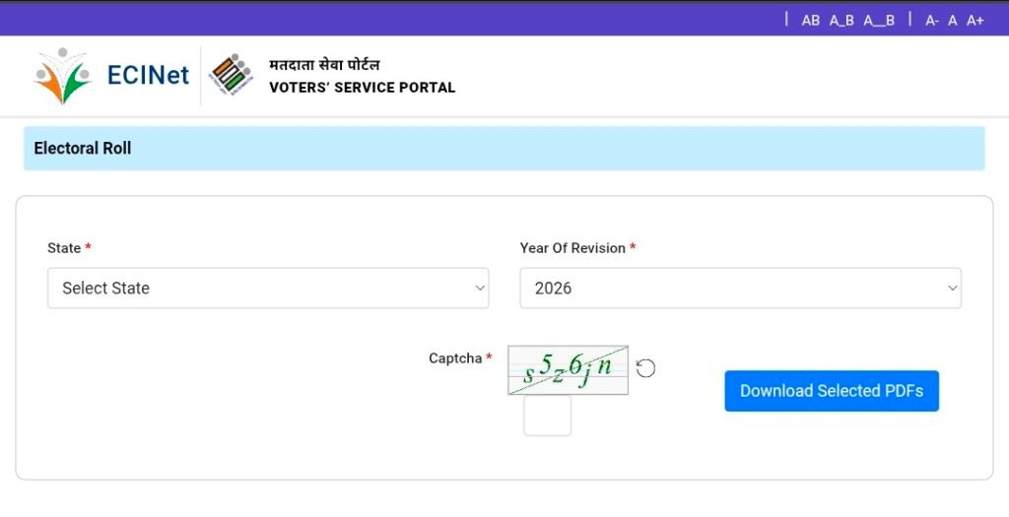This screenshot has height=517, width=1009.
Task: Click the captcha image s5z6jn
Action: (x=568, y=370)
